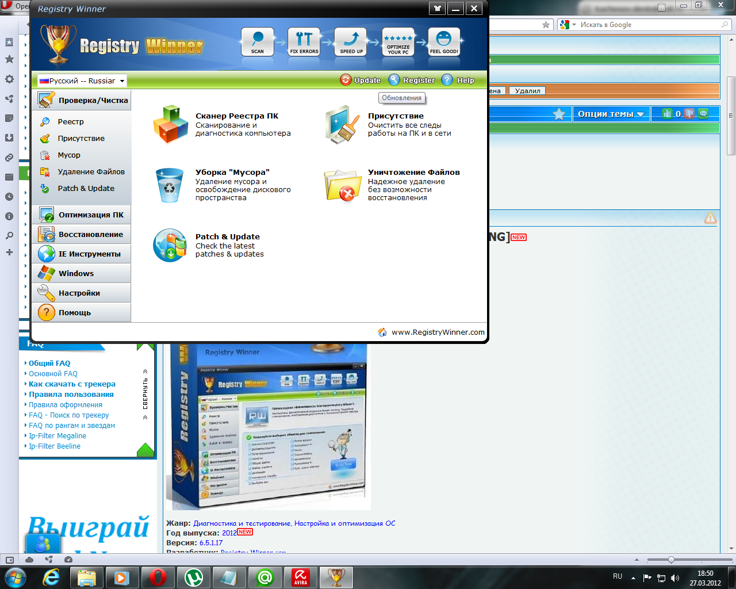The image size is (736, 589).
Task: Click the FEEL GOOD smiley icon
Action: point(444,41)
